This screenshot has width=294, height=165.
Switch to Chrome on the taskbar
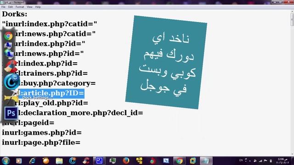coord(180,161)
